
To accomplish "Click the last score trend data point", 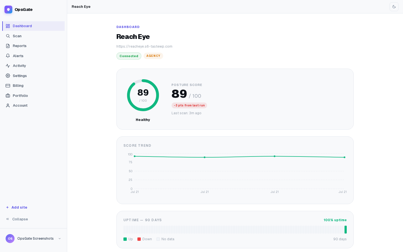I will [345, 157].
